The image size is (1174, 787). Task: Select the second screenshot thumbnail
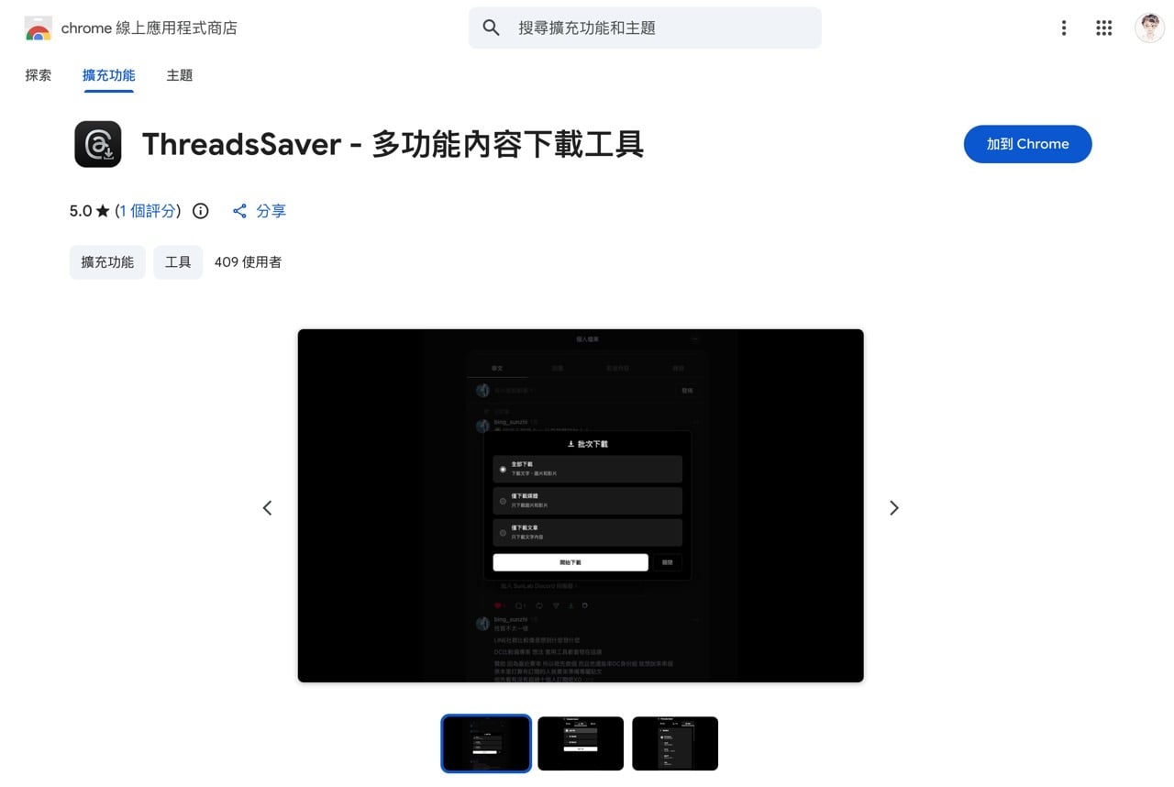tap(581, 743)
